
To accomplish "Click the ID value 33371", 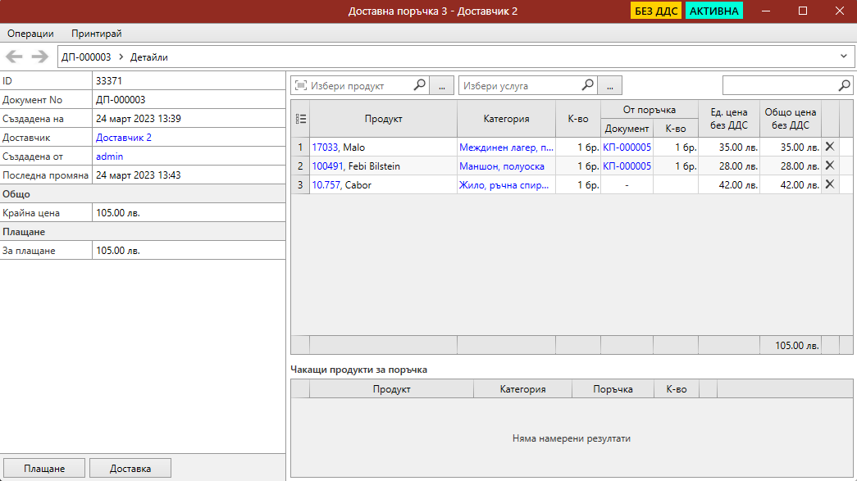I will click(109, 81).
